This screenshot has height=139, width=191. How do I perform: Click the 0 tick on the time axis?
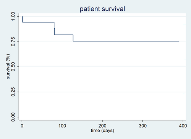22,126
